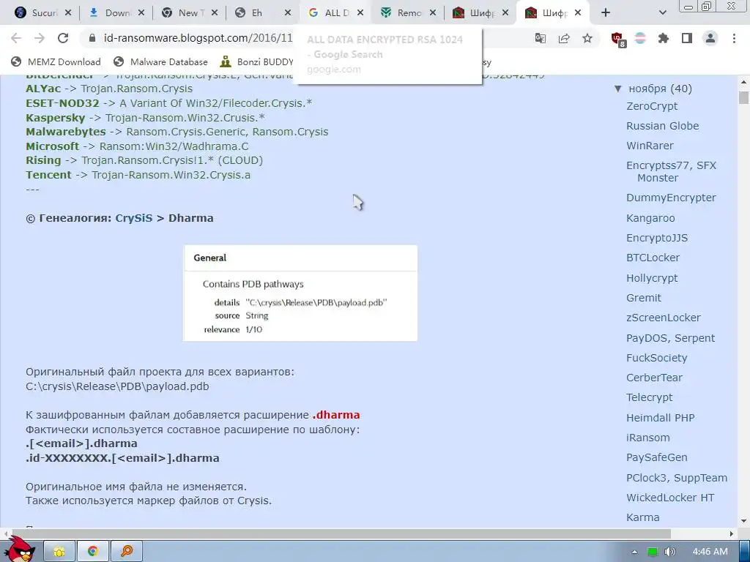
Task: Open the Karma article link
Action: (643, 517)
